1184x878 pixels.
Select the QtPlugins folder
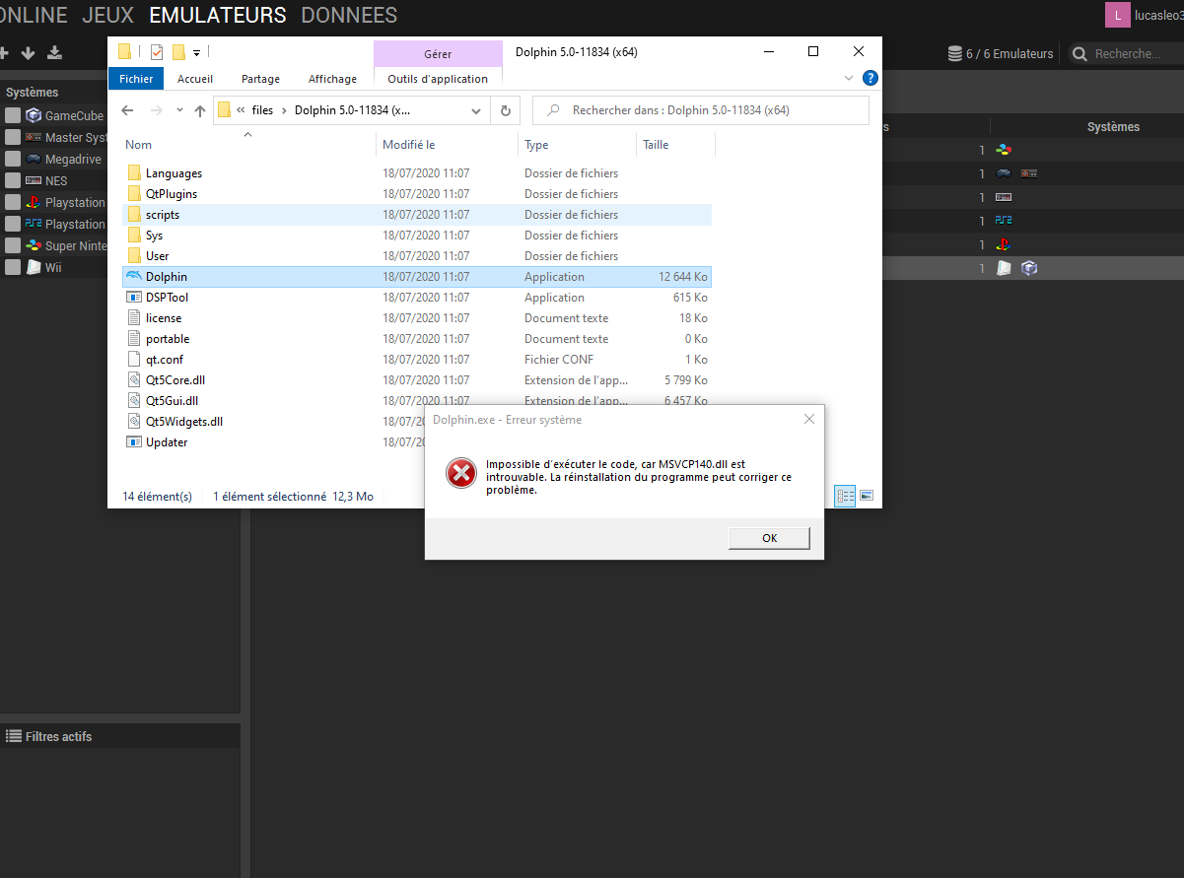tap(172, 194)
